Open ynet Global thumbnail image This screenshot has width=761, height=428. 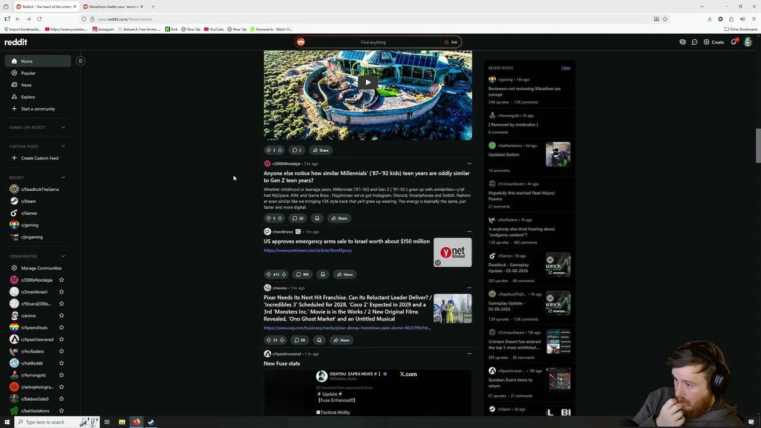point(452,252)
